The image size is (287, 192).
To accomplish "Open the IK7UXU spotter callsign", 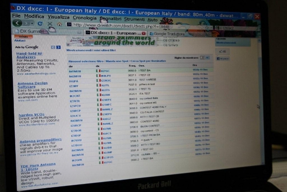I will pos(77,140).
